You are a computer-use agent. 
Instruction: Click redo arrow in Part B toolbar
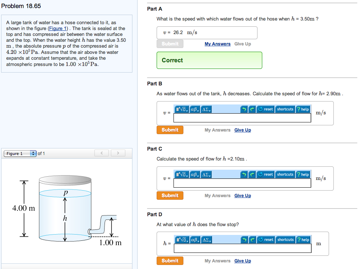(252, 109)
